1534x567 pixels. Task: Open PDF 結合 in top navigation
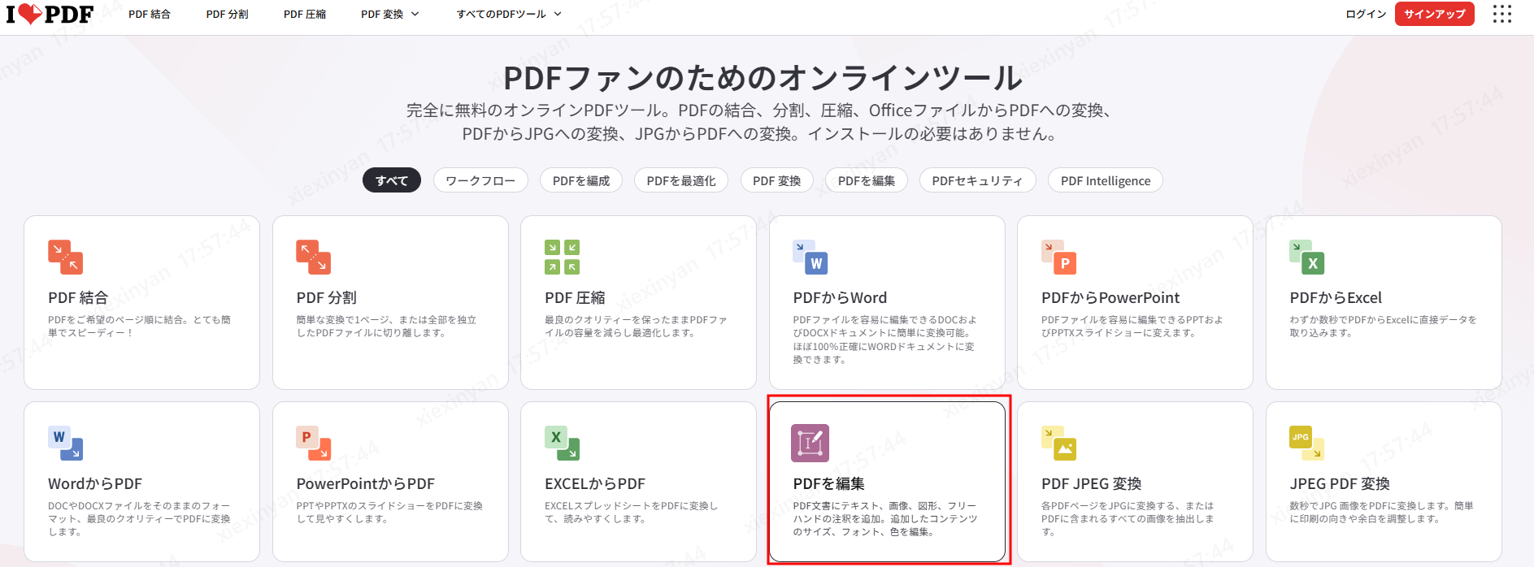pos(150,14)
